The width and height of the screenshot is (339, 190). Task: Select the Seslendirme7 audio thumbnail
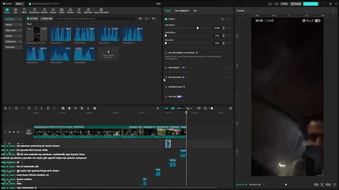[84, 54]
